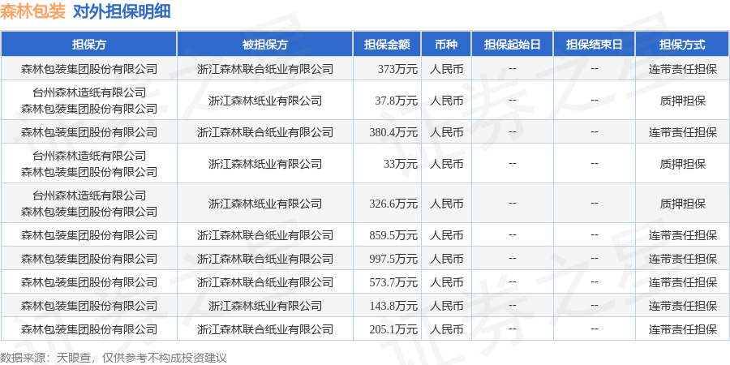This screenshot has height=365, width=730.
Task: Select 浙江森林联合纸业有限公司 in the 205.1万元 row
Action: pyautogui.click(x=265, y=329)
